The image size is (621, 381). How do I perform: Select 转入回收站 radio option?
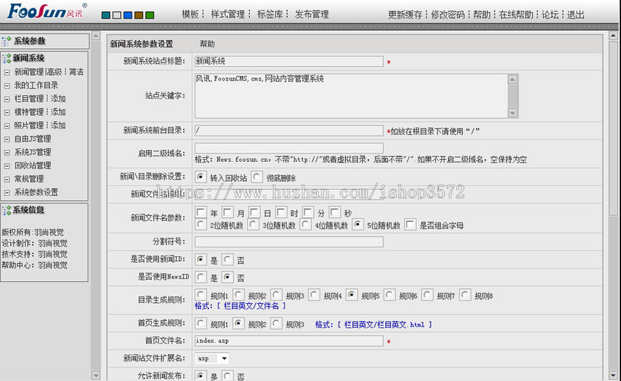pos(201,177)
